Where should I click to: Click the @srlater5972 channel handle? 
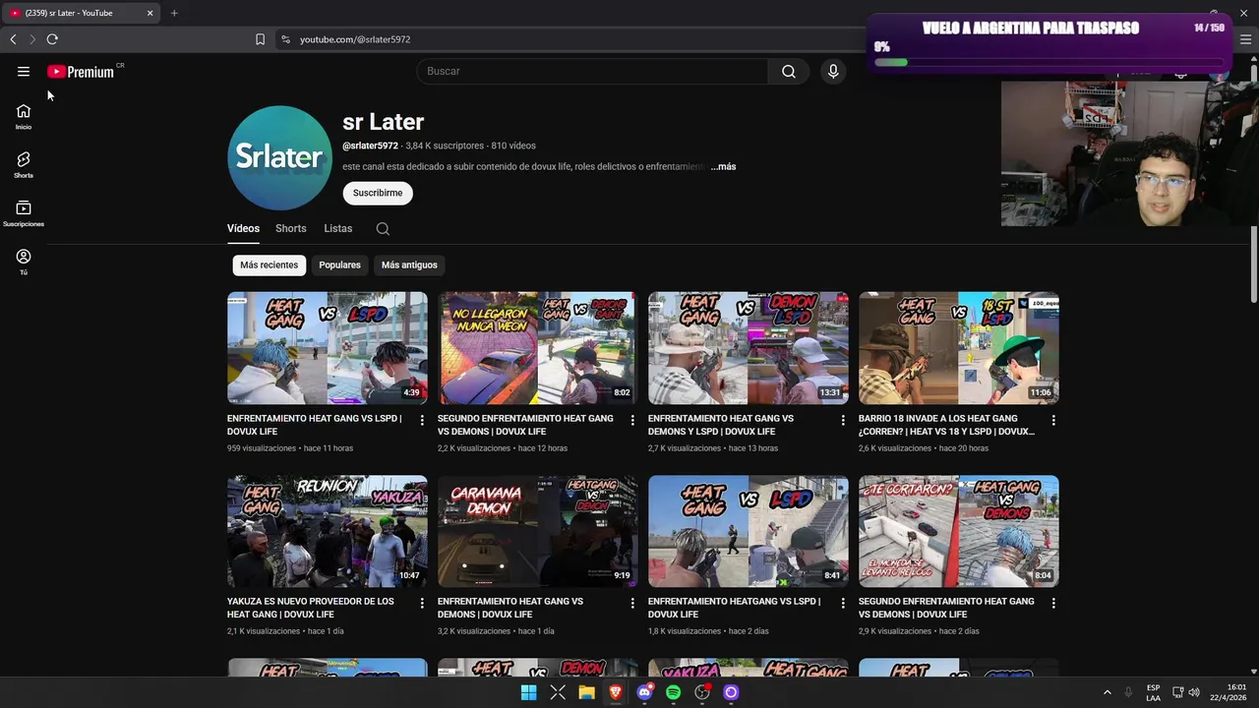point(370,146)
